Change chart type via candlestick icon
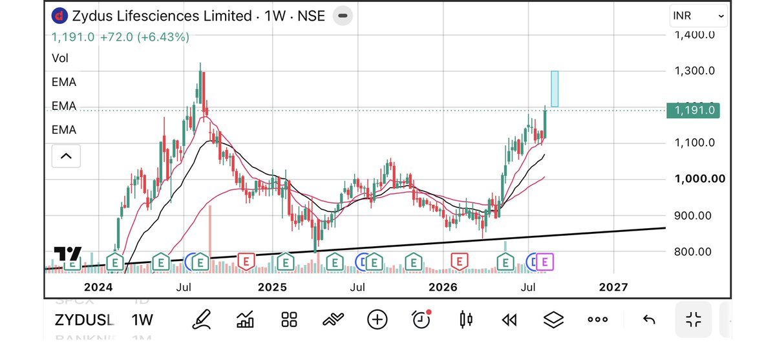Screen dimensions: 775x358 [465, 319]
